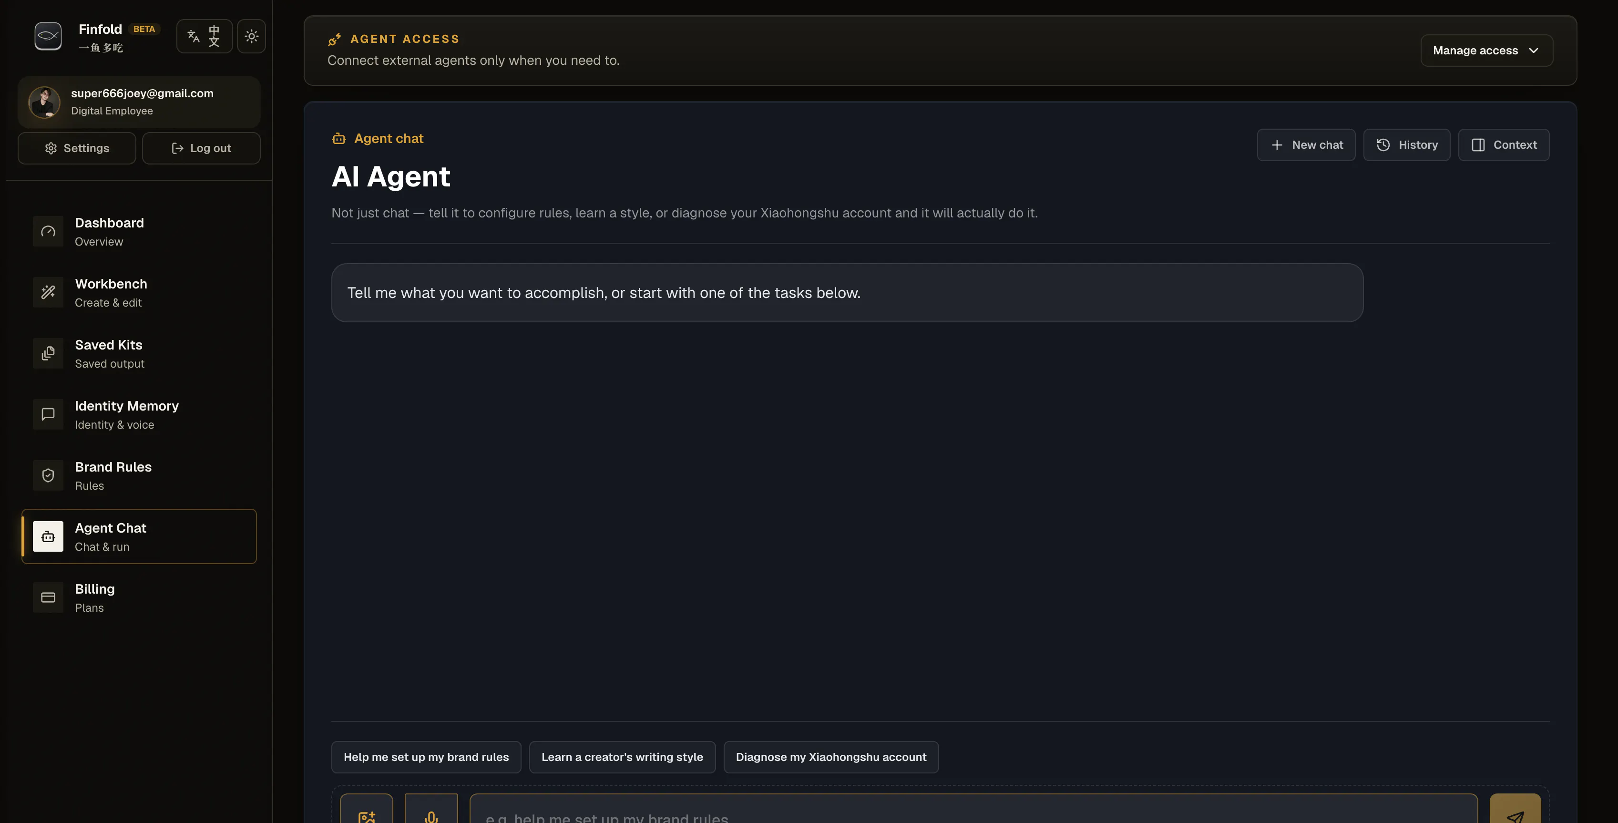Click the Agent Chat robot icon
The height and width of the screenshot is (823, 1618).
(48, 536)
